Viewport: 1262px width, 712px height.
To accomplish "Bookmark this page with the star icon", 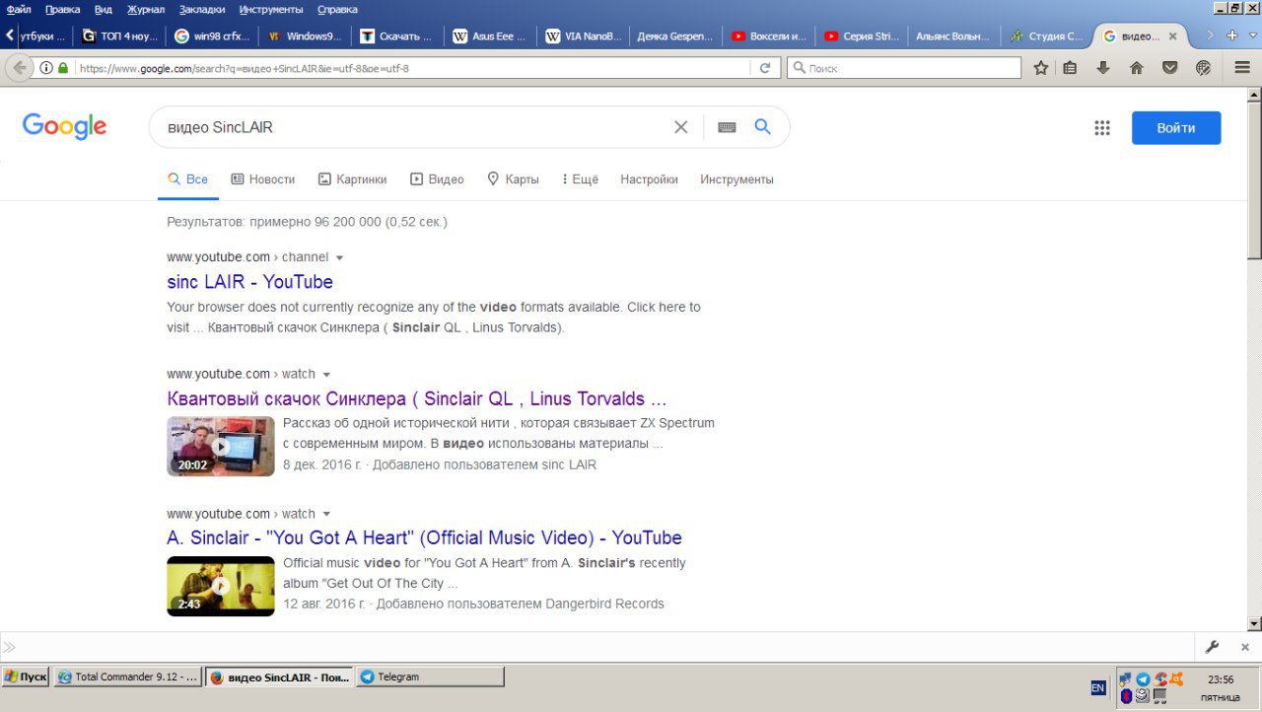I will click(1041, 68).
